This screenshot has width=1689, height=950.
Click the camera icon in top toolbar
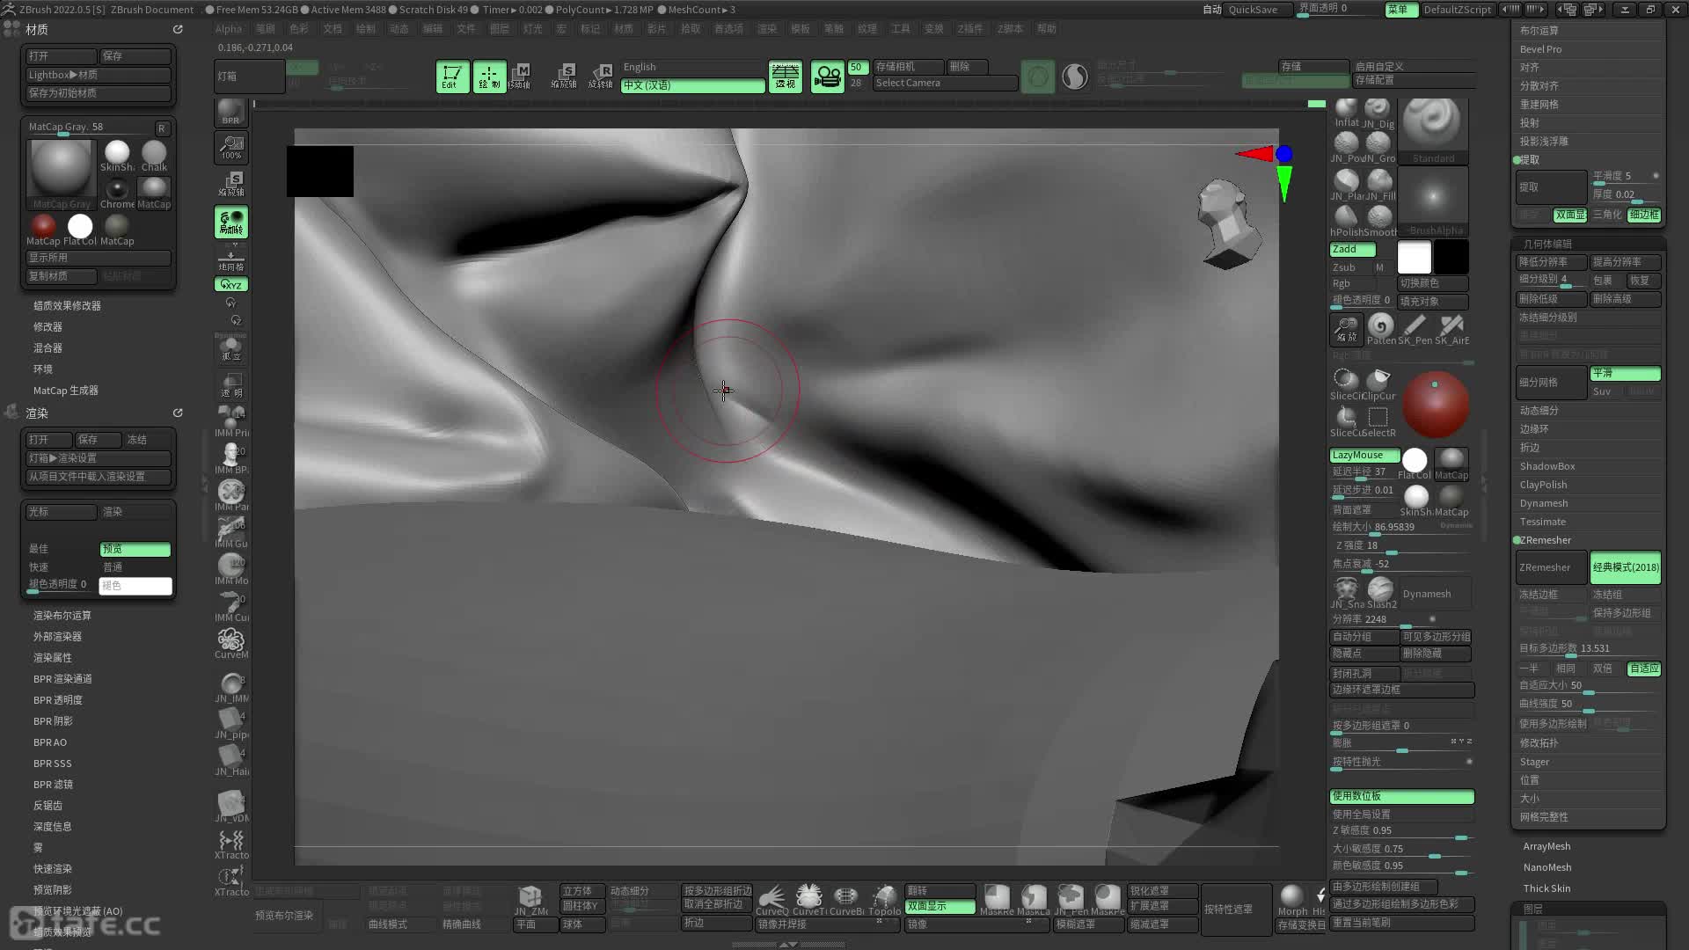coord(827,77)
